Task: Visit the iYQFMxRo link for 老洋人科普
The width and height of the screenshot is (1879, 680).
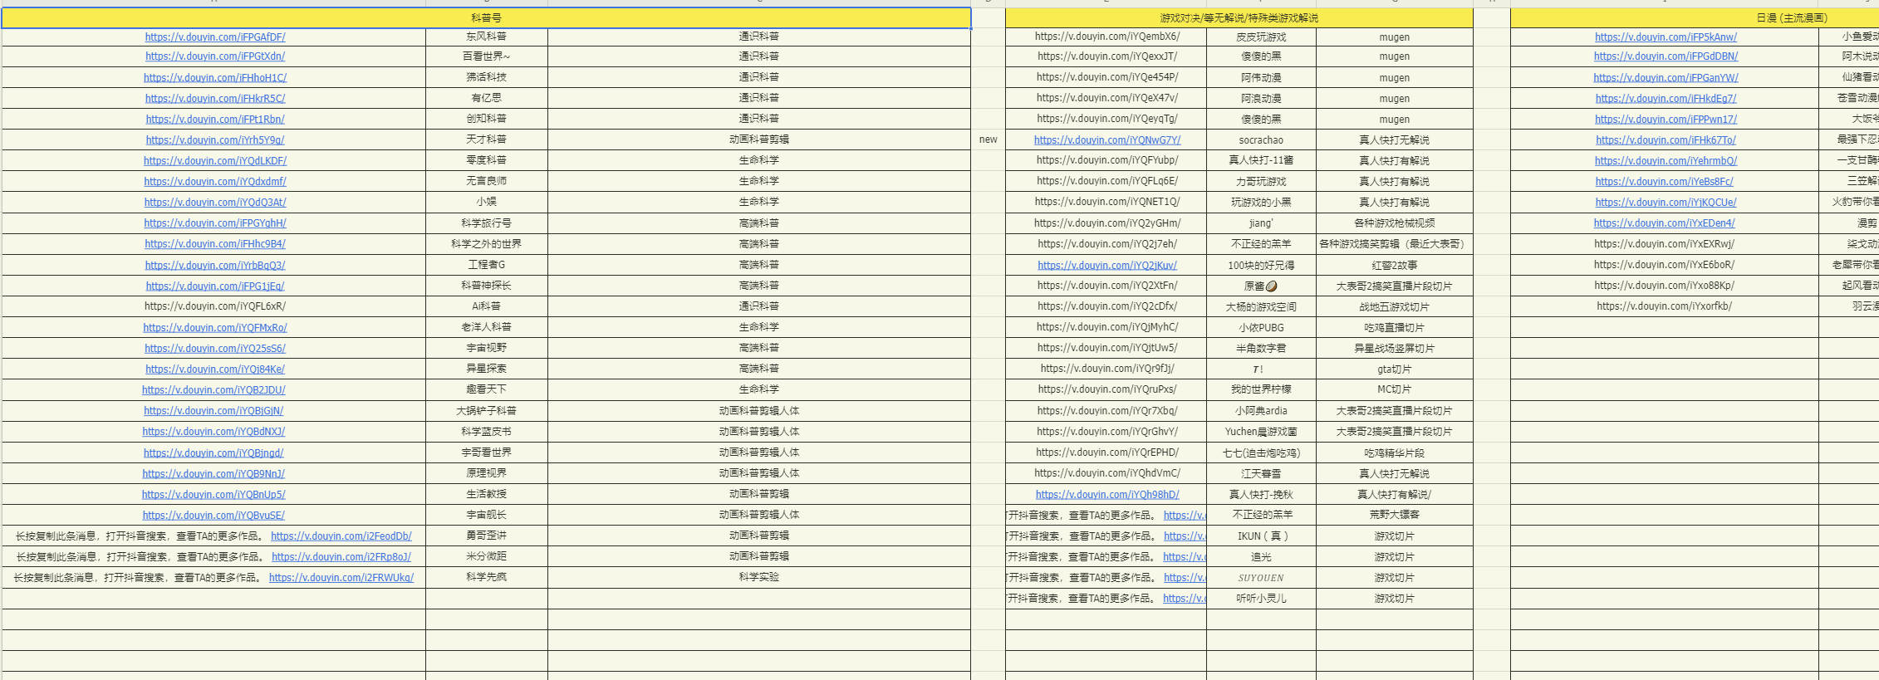Action: pyautogui.click(x=215, y=327)
